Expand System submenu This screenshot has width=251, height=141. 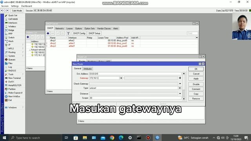pos(15,56)
